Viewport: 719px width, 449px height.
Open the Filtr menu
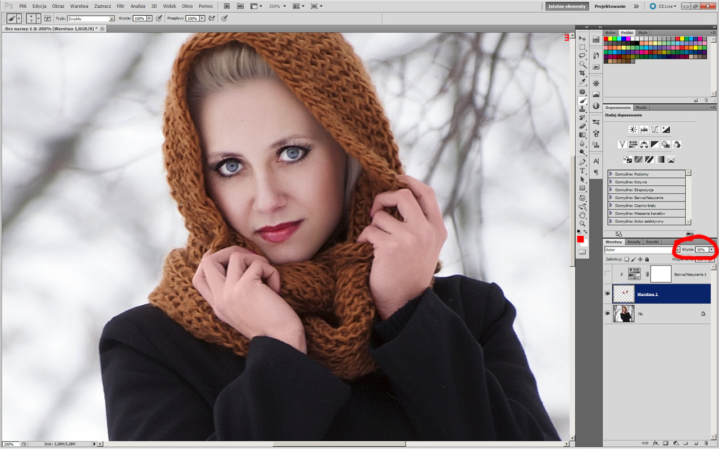120,6
